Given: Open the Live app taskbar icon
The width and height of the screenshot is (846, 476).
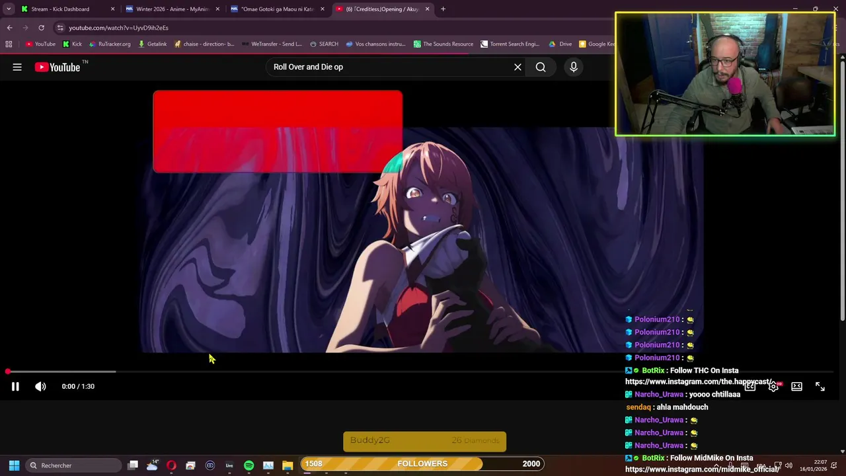Looking at the screenshot, I should (229, 465).
